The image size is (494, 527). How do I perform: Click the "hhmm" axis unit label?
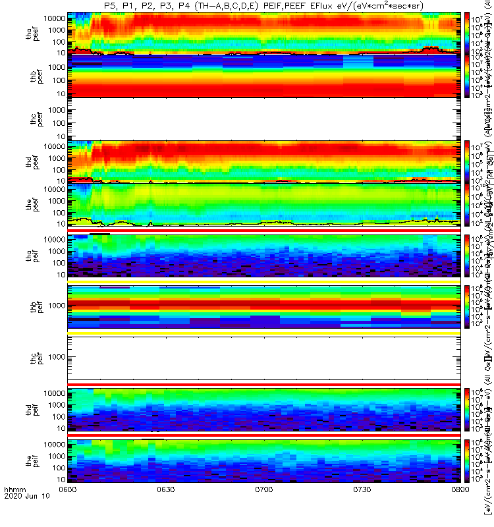[14, 489]
